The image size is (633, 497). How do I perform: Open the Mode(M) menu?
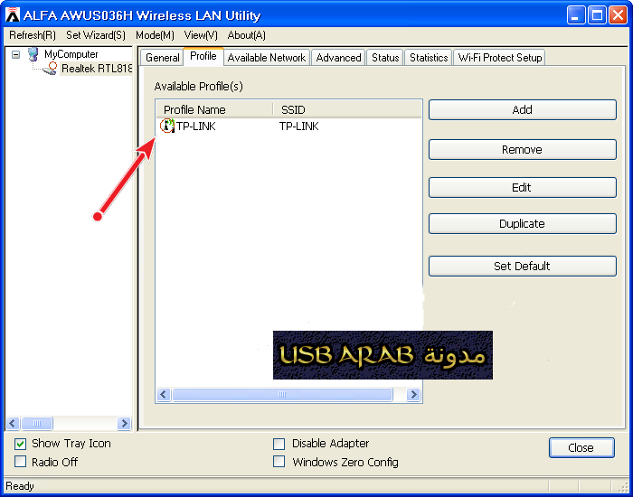coord(155,35)
